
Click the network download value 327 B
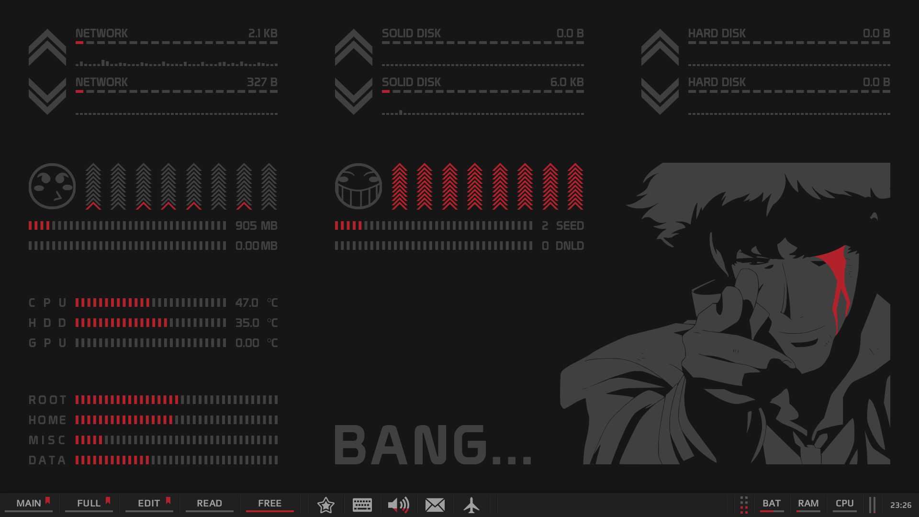262,82
